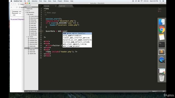
Task: Click the minimap at editor's right edge
Action: tap(160, 10)
